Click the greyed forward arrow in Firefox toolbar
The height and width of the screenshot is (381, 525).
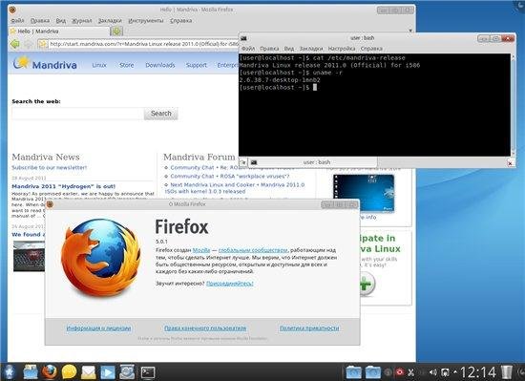click(29, 44)
